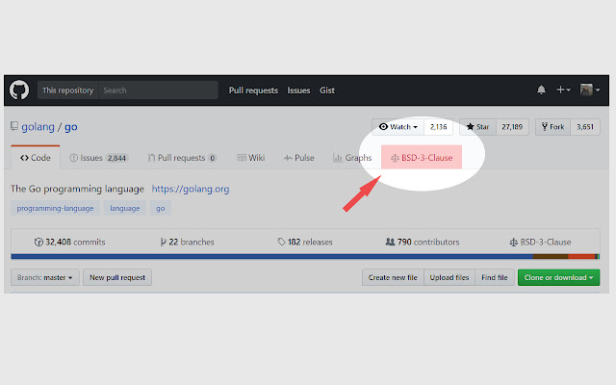This screenshot has height=385, width=616.
Task: Open the user avatar profile menu
Action: coord(590,90)
